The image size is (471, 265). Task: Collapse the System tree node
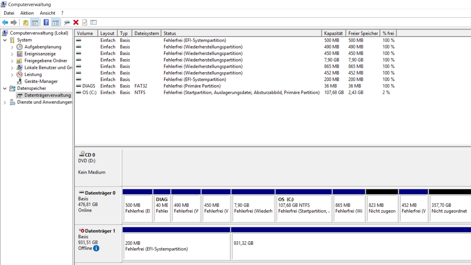(5, 40)
